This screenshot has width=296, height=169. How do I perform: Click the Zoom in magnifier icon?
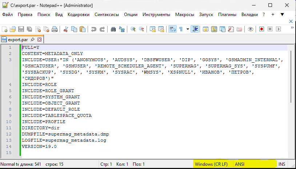(x=133, y=29)
